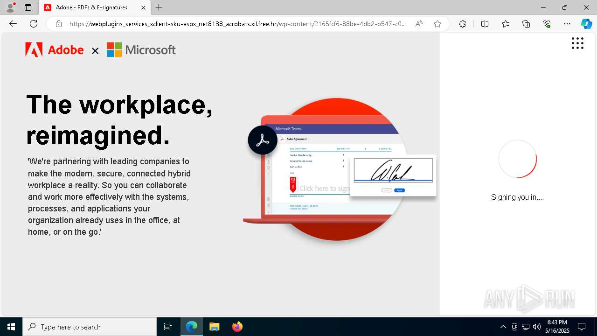Launch Firefox from taskbar

tap(237, 327)
